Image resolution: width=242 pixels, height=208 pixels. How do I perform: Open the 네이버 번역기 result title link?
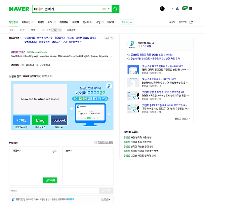coord(18,52)
